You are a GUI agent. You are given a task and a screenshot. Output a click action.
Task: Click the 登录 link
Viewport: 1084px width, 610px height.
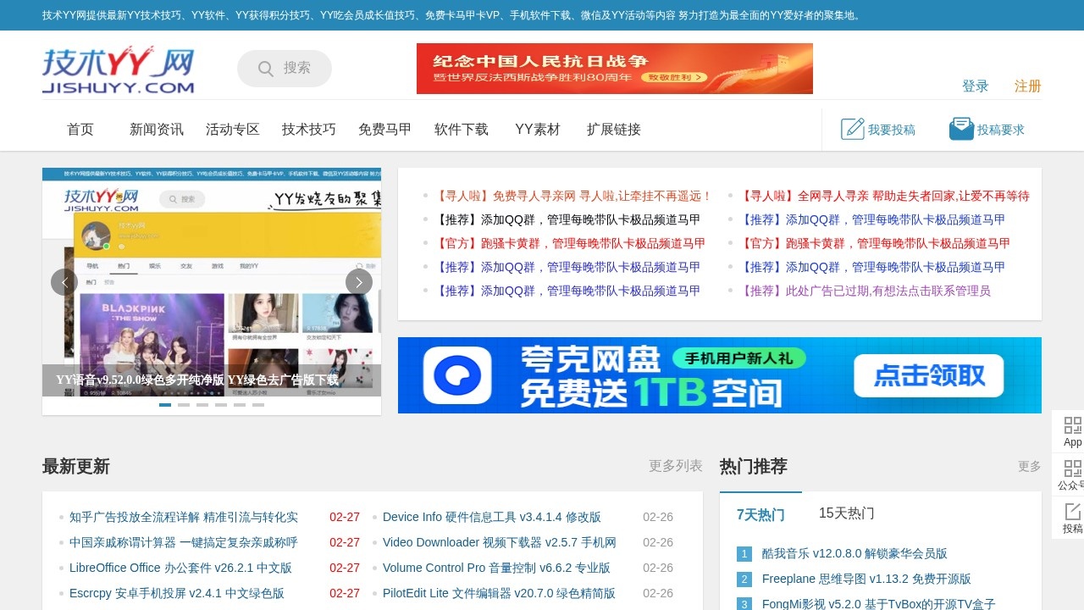(976, 86)
